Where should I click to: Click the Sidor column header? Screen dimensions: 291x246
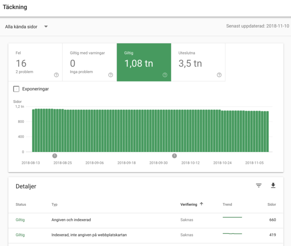(272, 204)
